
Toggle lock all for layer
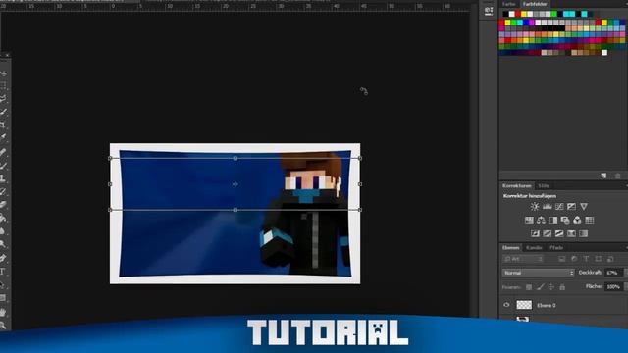tap(562, 287)
